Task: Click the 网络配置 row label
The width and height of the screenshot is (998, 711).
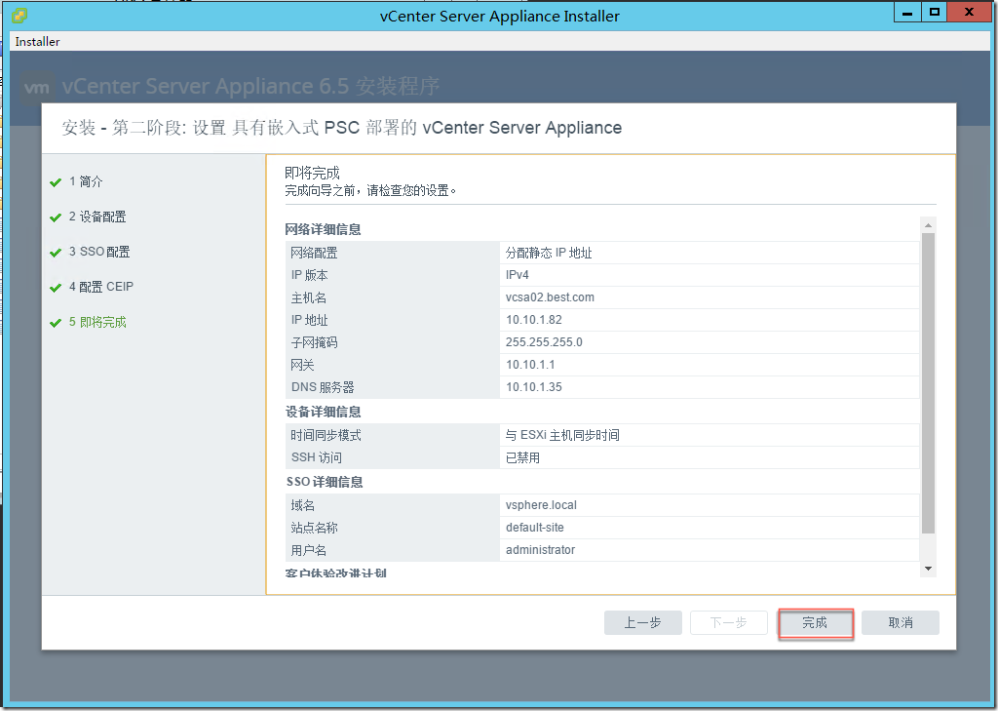Action: click(315, 253)
